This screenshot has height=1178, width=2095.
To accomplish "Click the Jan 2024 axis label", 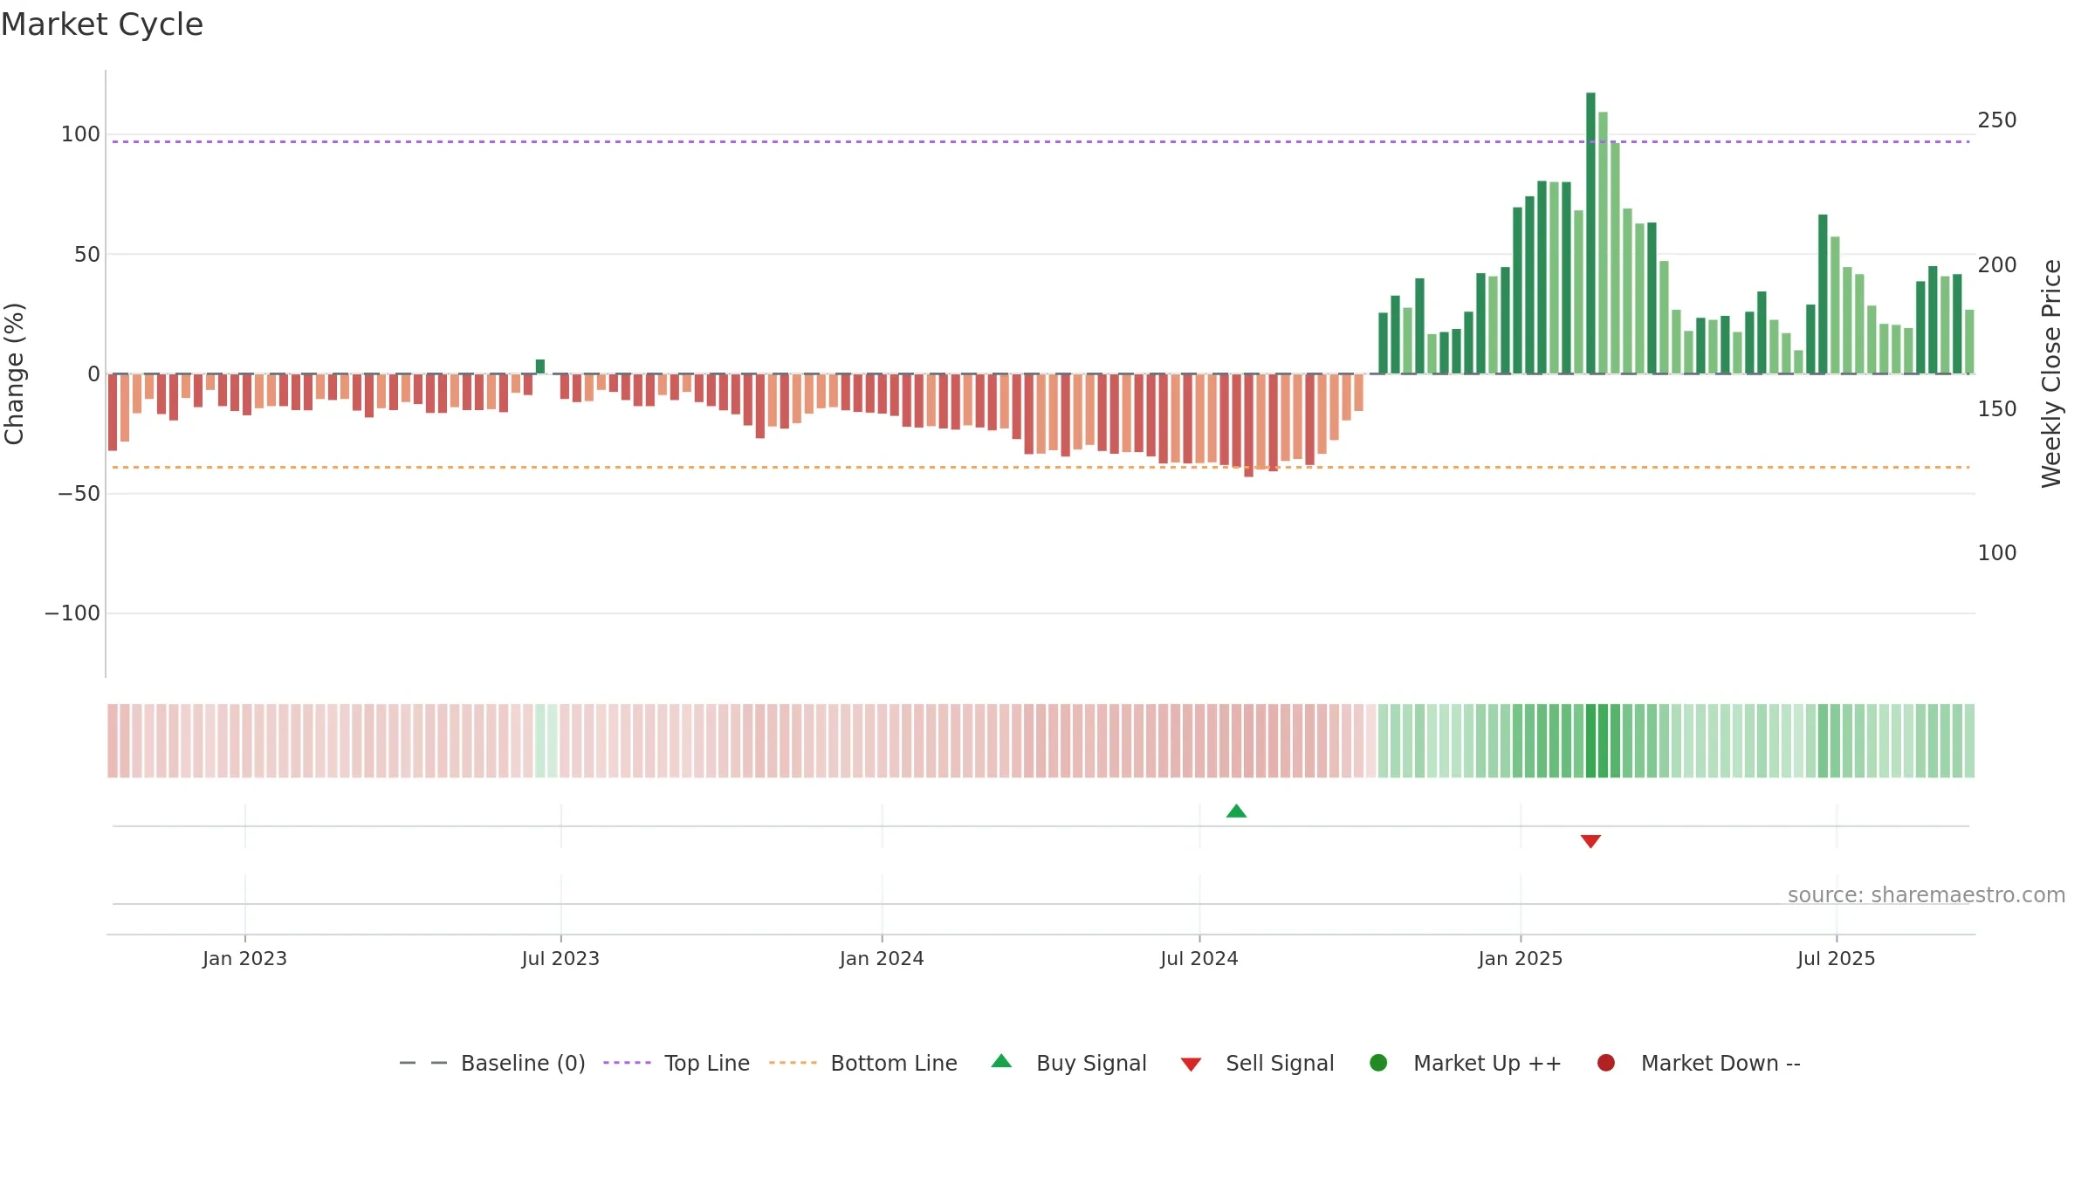I will pos(882,959).
